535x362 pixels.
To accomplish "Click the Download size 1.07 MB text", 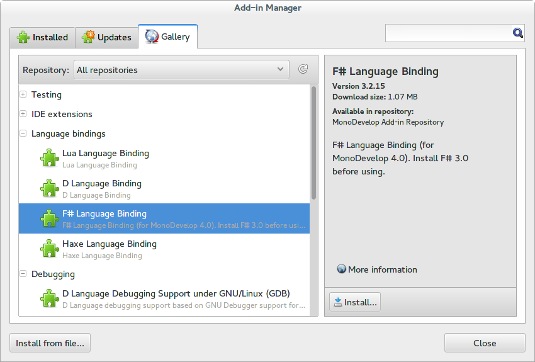I will [375, 97].
